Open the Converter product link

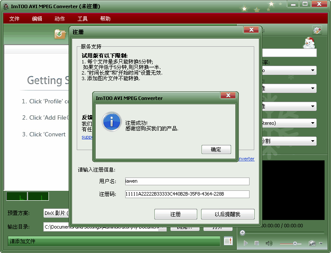coord(247,159)
